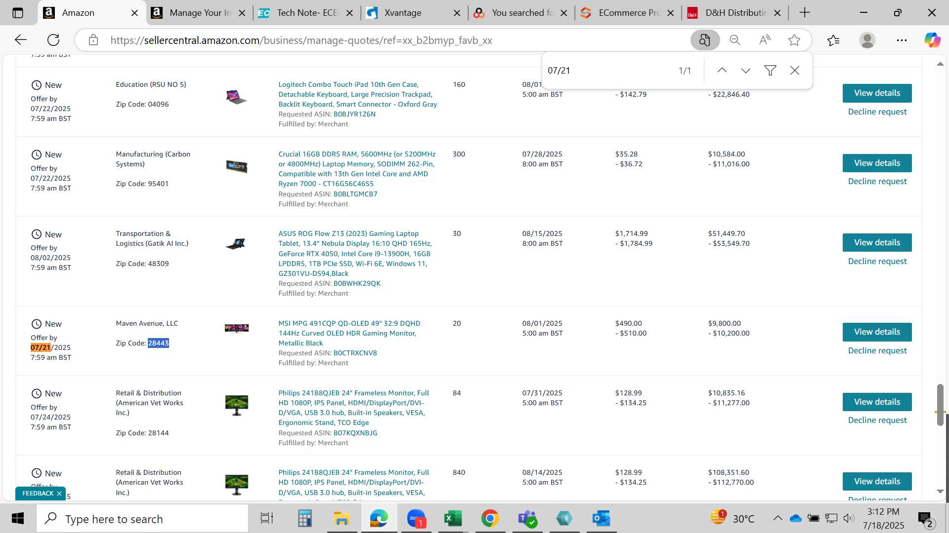Open the browser profile avatar
The width and height of the screenshot is (949, 533).
pyautogui.click(x=867, y=40)
